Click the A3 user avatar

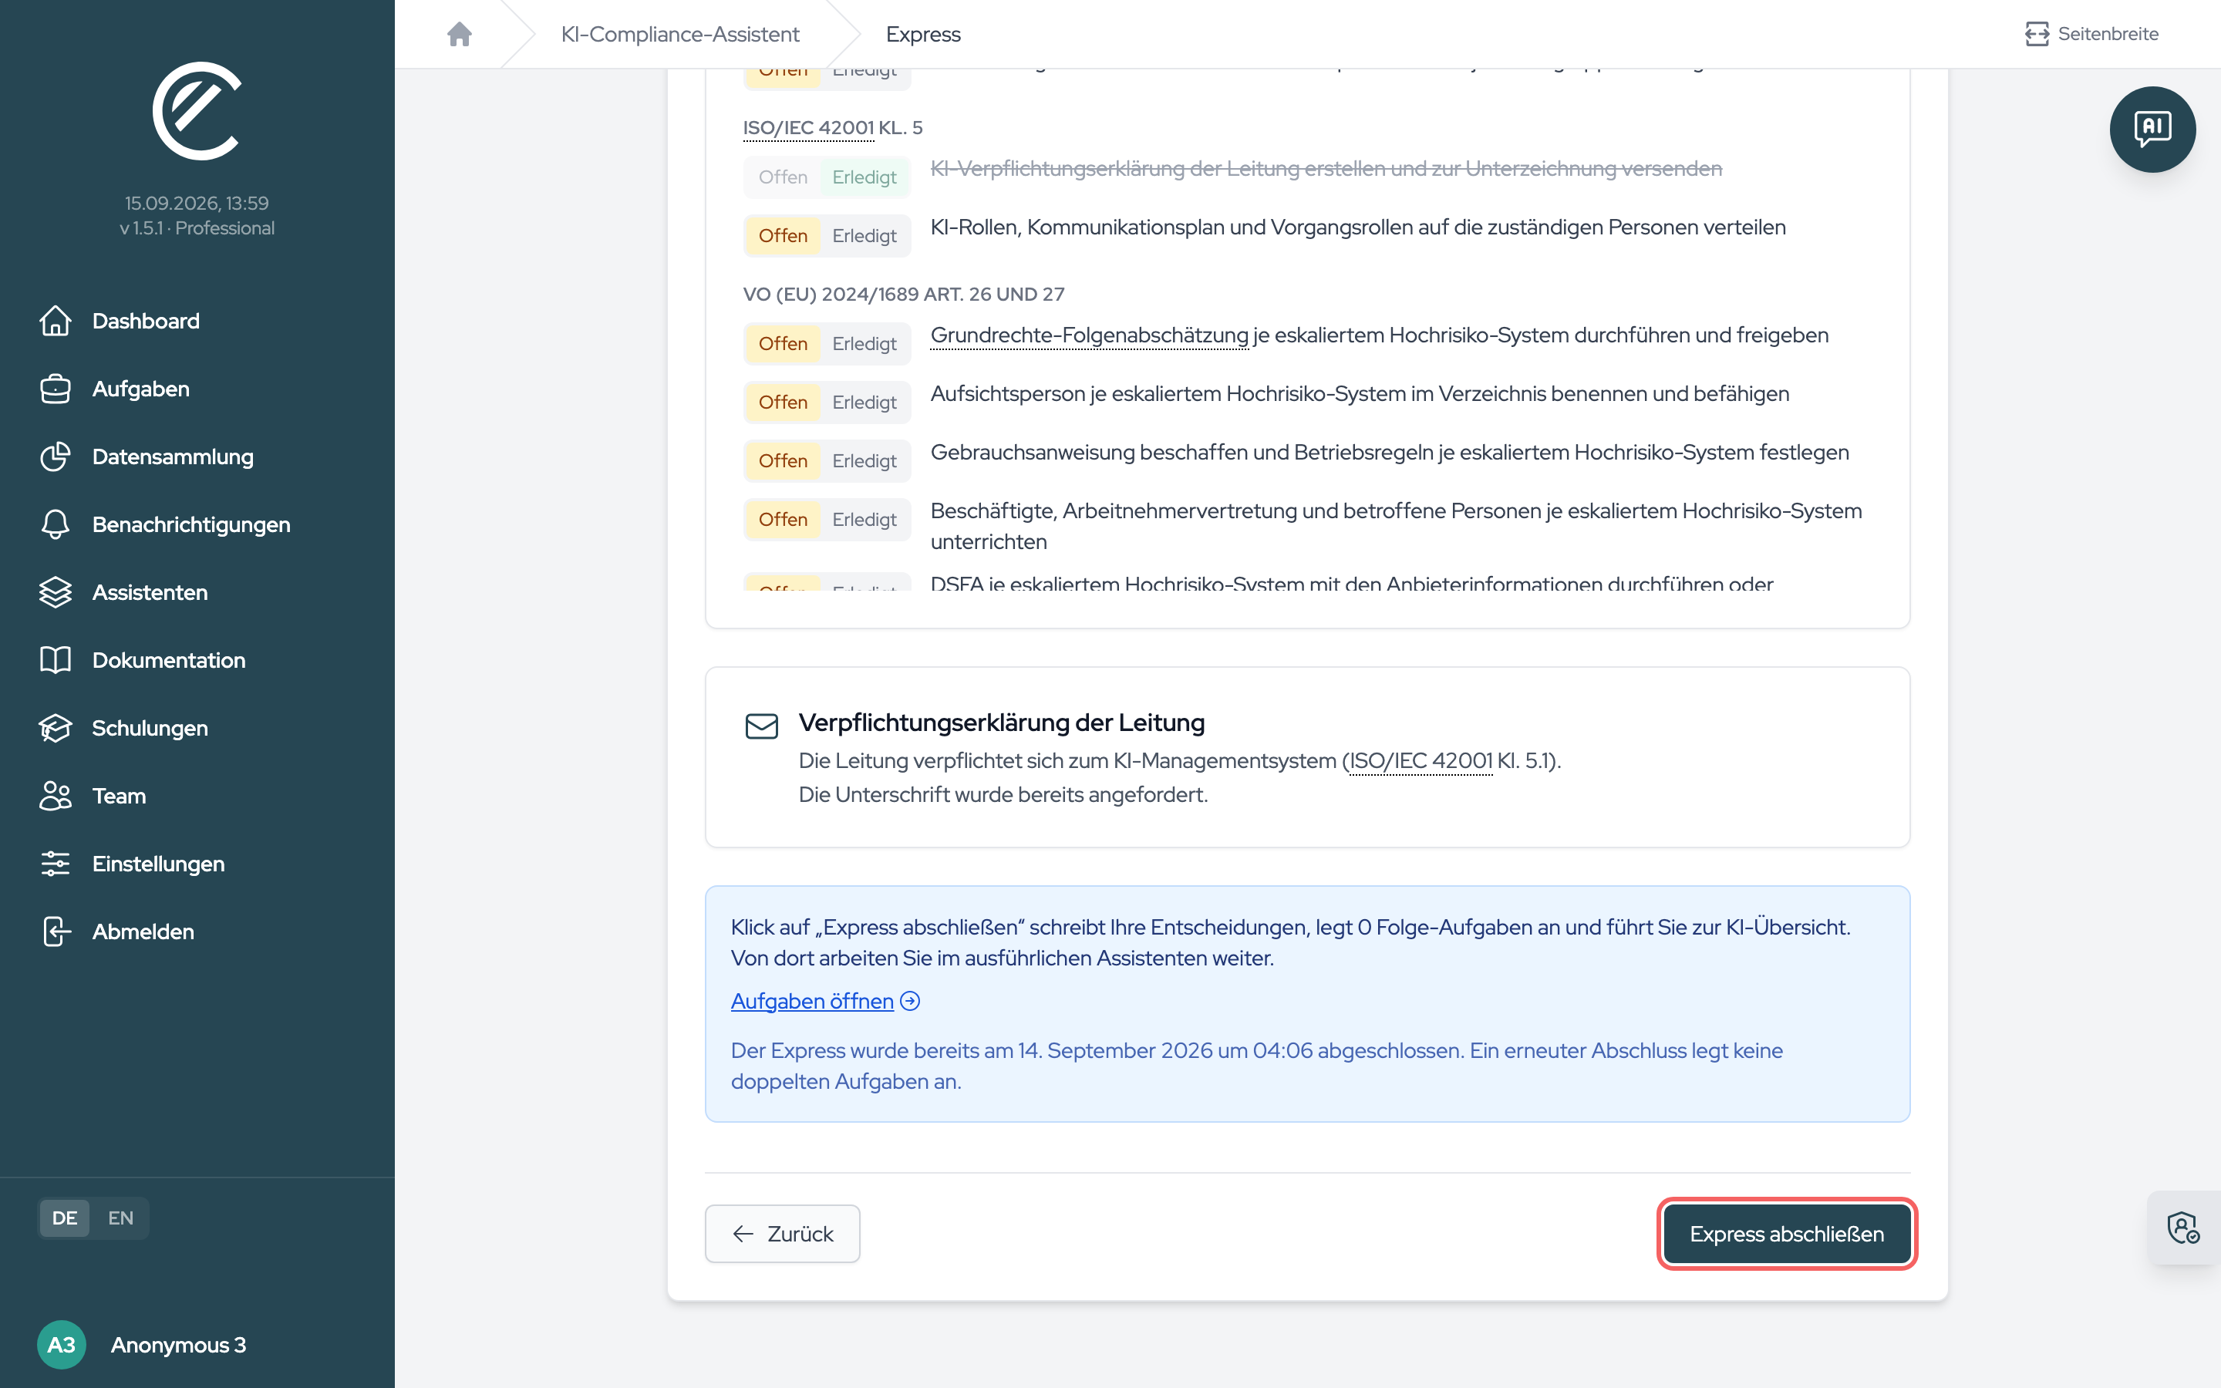[x=61, y=1345]
